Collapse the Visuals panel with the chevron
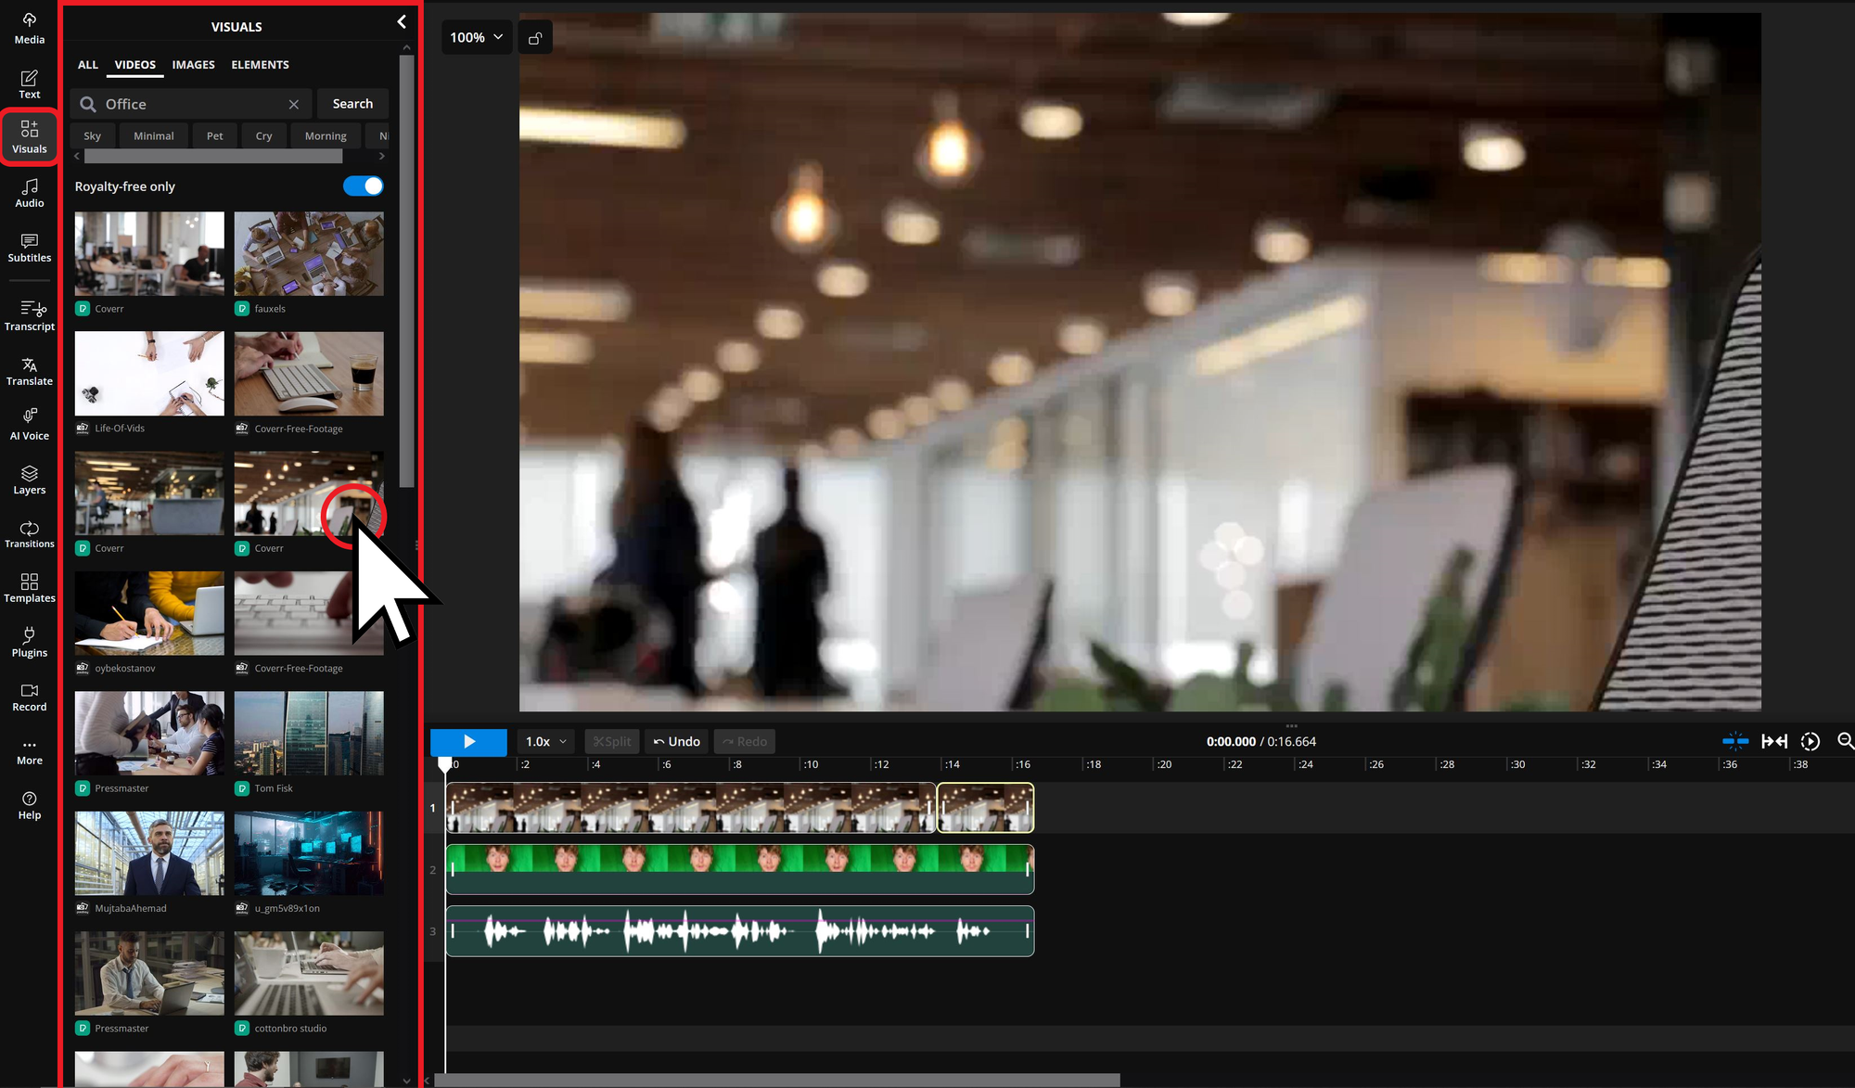Screen dimensions: 1855x1088 click(402, 21)
